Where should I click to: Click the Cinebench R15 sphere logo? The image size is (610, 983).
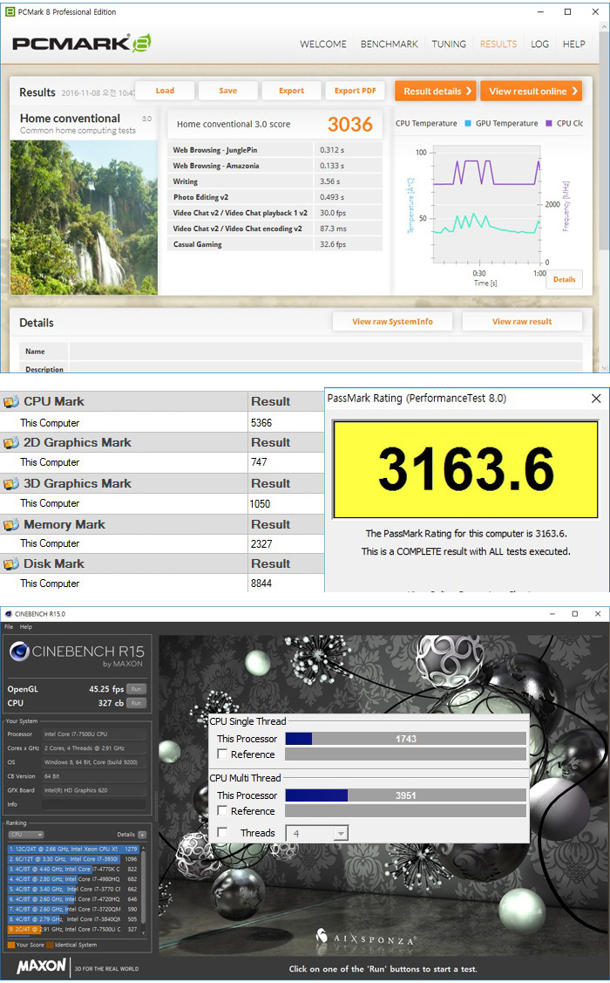pos(19,652)
